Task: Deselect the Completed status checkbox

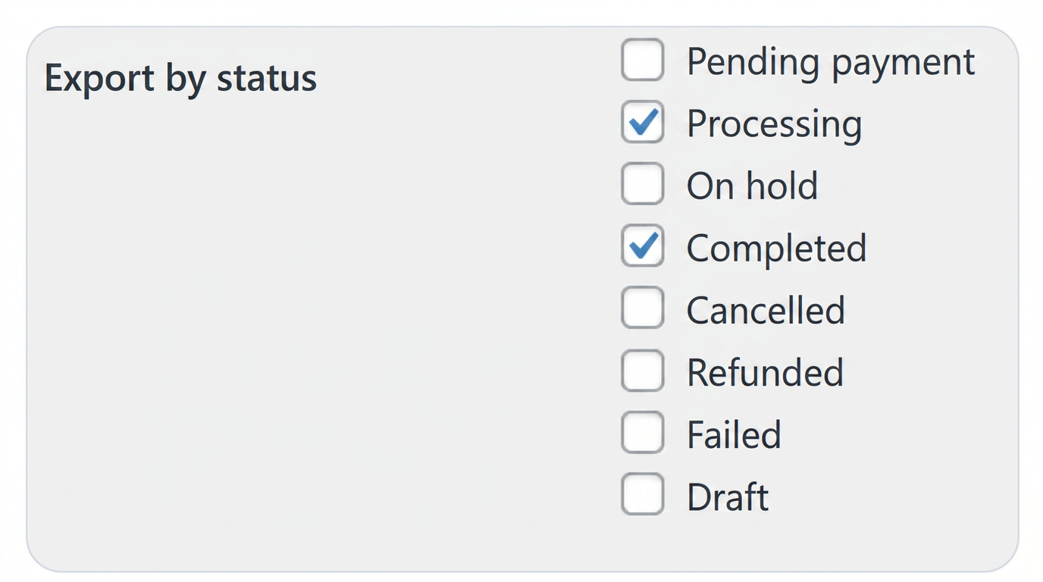Action: click(x=643, y=246)
